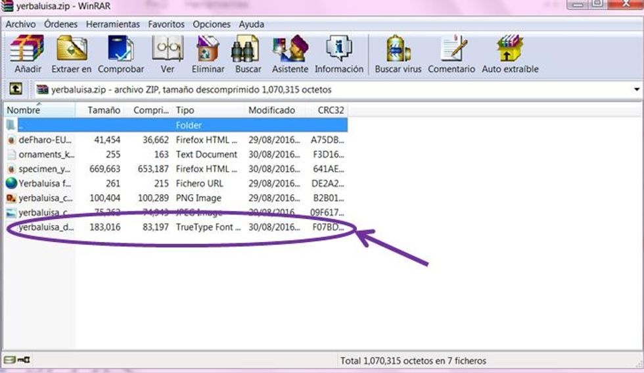644x373 pixels.
Task: Click size value 669,663
Action: (x=104, y=169)
